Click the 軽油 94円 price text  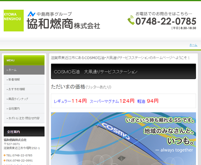click(x=148, y=101)
